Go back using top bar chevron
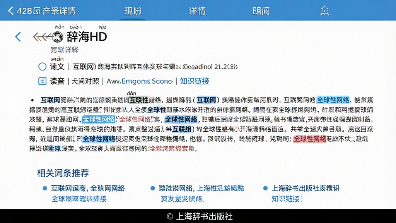The width and height of the screenshot is (396, 223). click(x=10, y=11)
